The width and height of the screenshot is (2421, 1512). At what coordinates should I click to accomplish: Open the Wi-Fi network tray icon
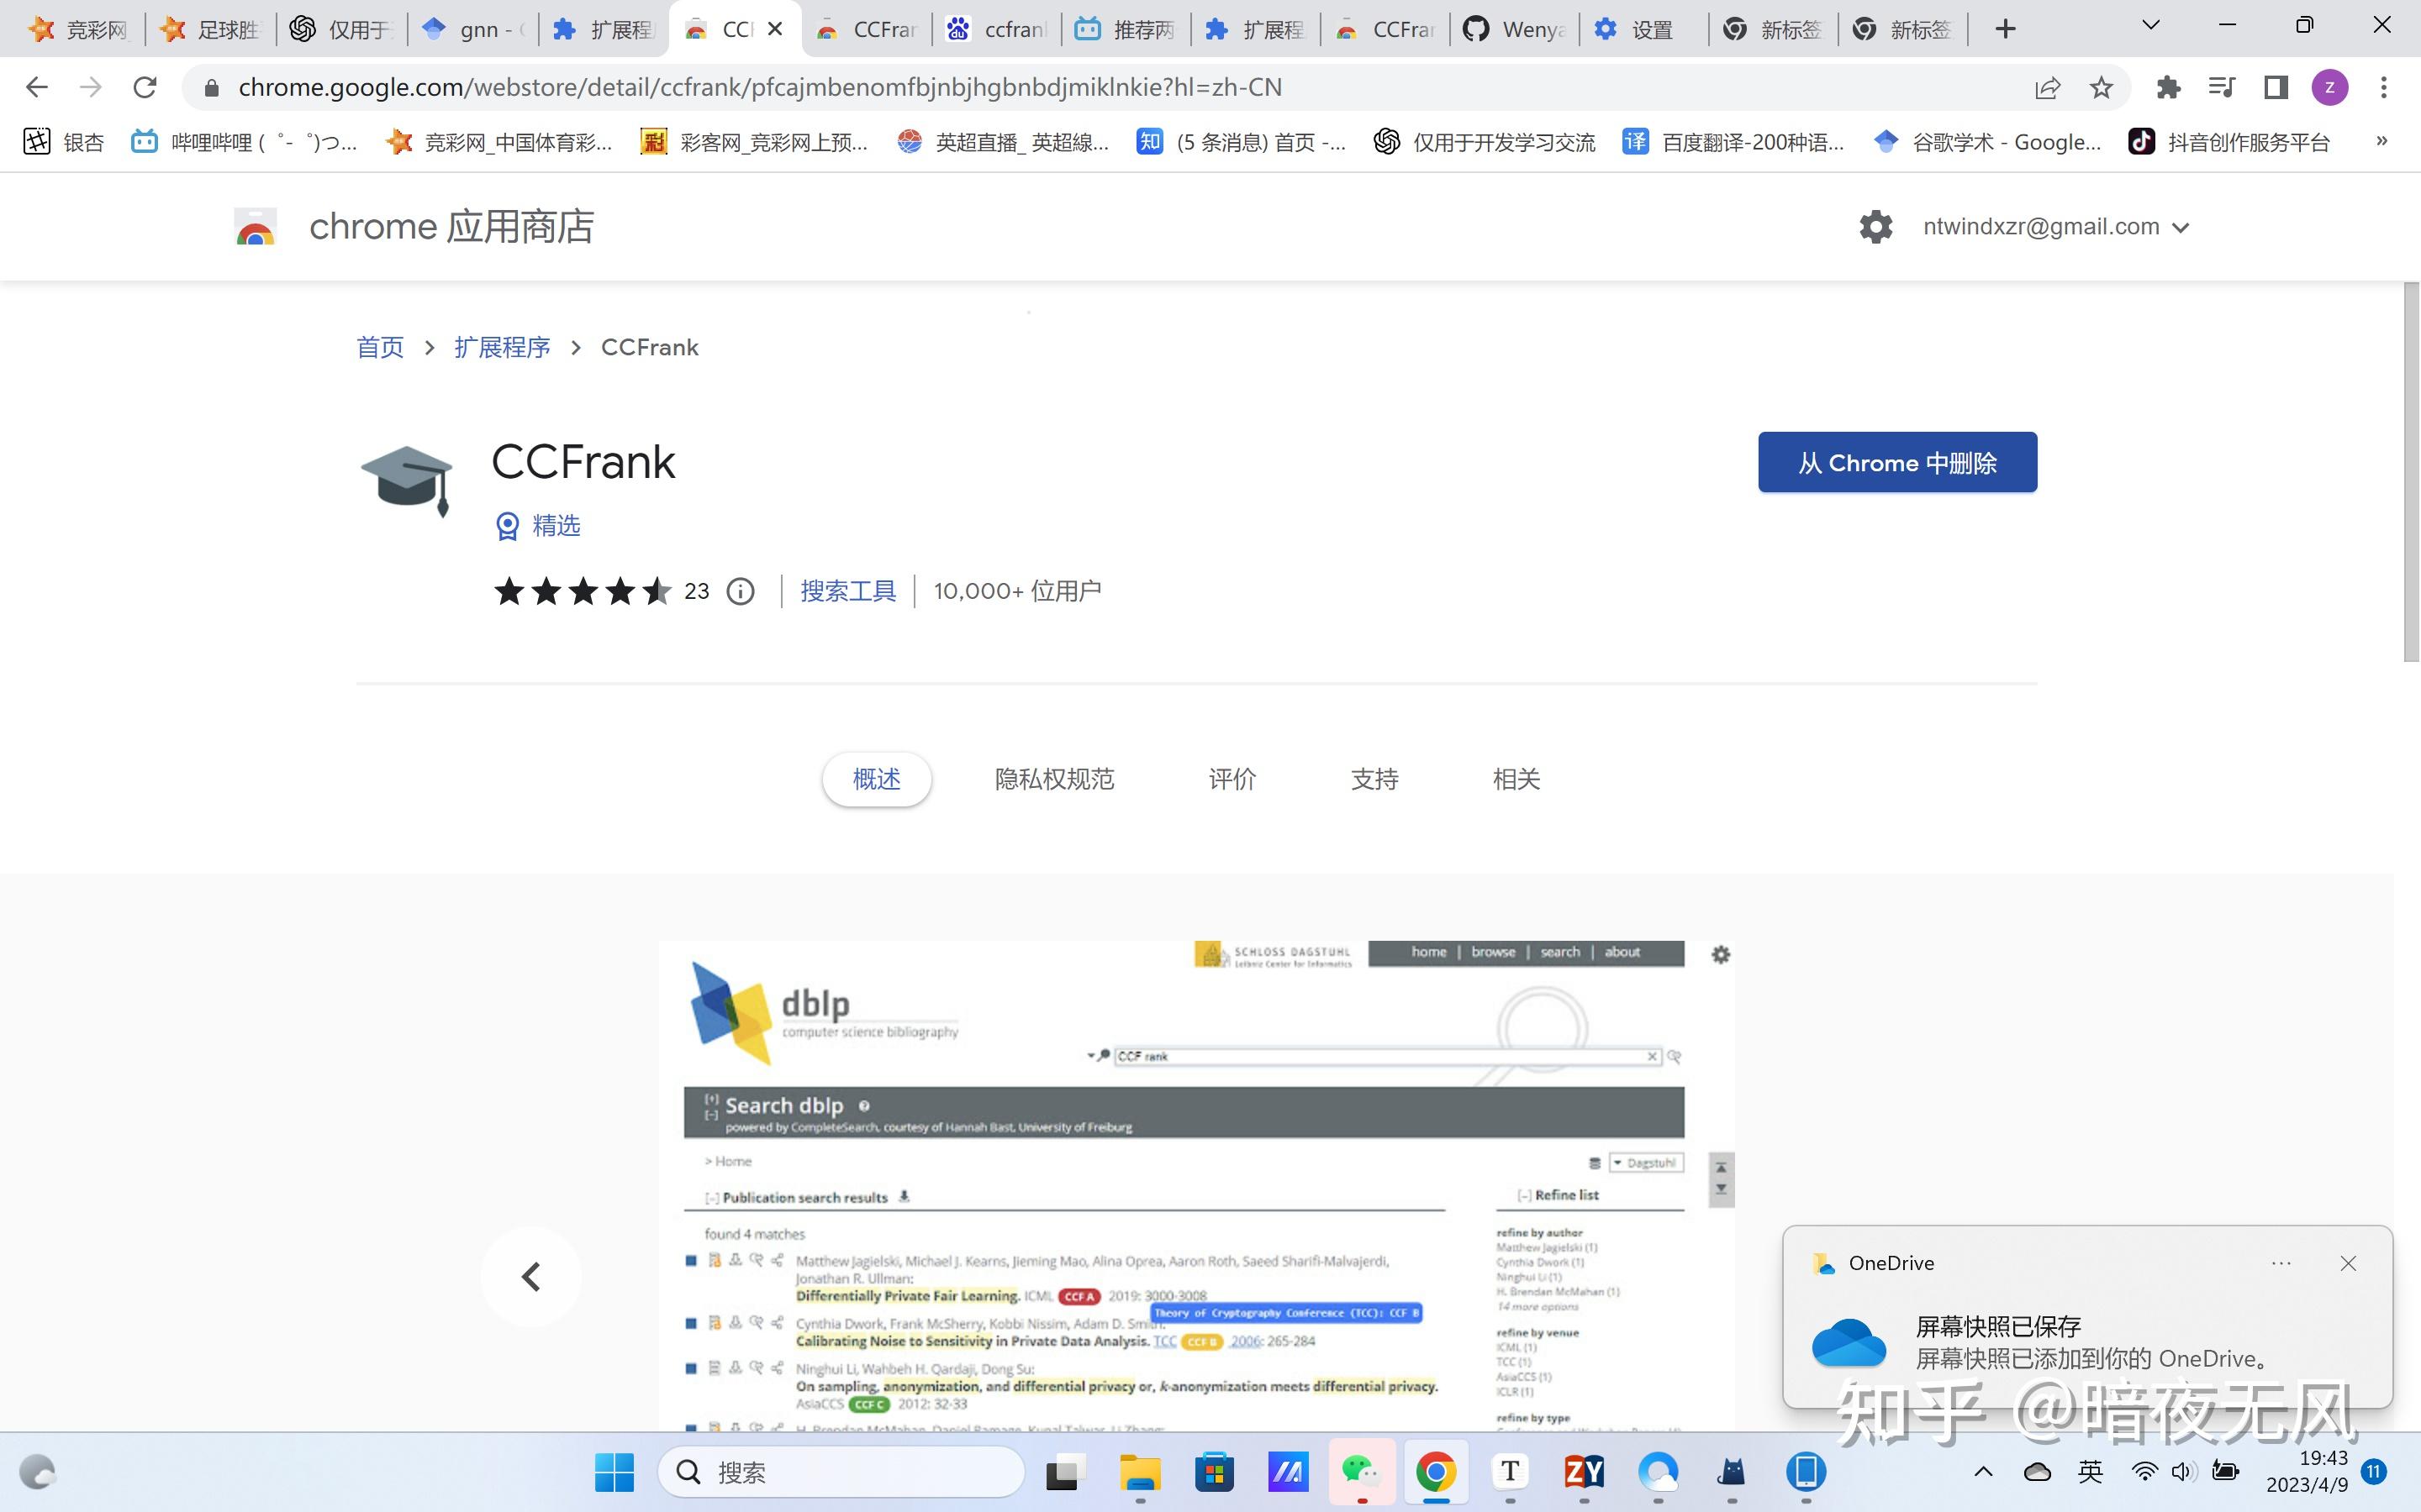pyautogui.click(x=2144, y=1472)
